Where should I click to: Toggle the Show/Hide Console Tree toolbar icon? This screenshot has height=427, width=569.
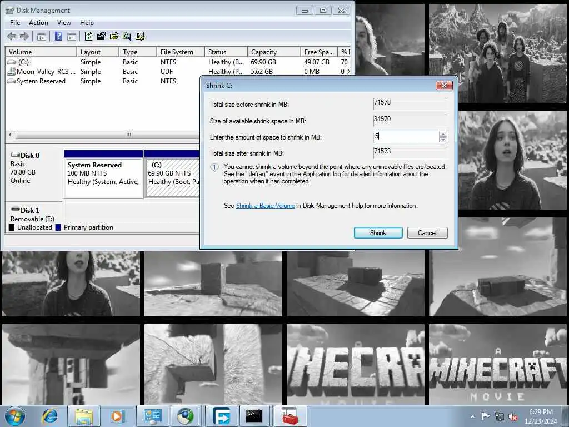(x=41, y=36)
